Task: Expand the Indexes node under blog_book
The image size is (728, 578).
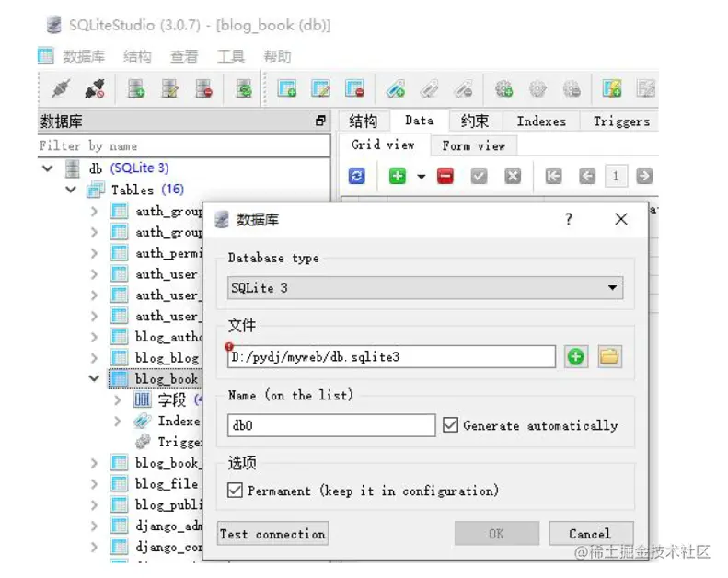Action: tap(118, 422)
